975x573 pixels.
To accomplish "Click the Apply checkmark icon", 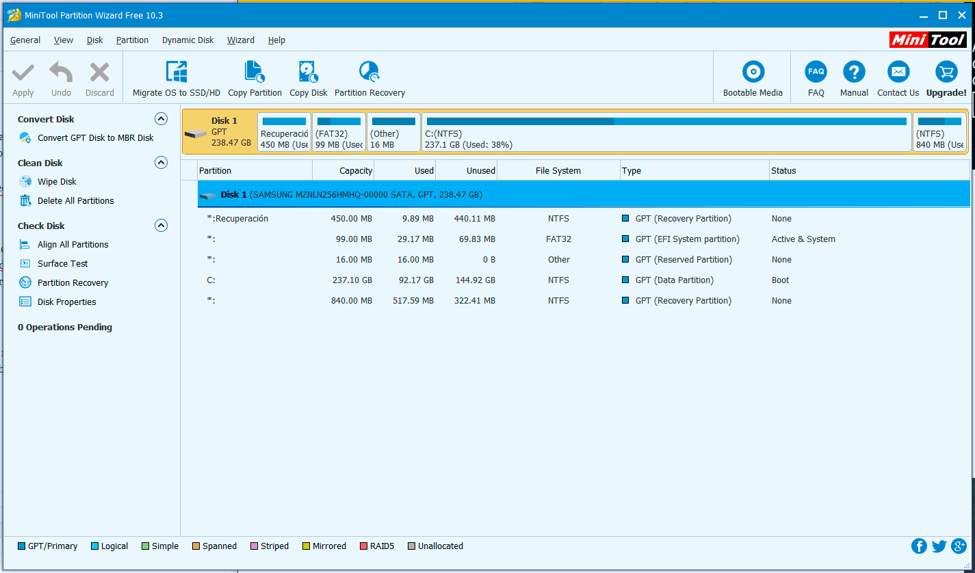I will 23,72.
